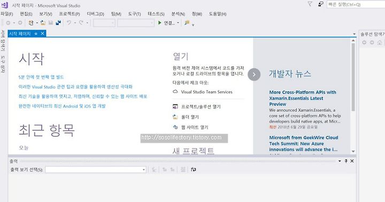Click the Open File toolbar icon

click(x=43, y=23)
